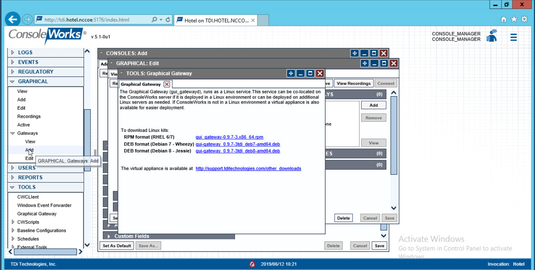535x270 pixels.
Task: Download the Debian 7 Wheezy deb package link
Action: pos(238,144)
